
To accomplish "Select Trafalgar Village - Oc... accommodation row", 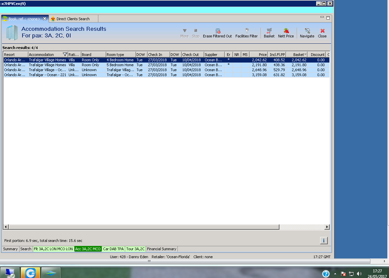I will [x=166, y=70].
